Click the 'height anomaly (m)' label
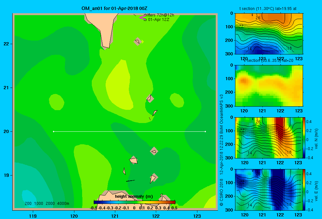 point(134,196)
